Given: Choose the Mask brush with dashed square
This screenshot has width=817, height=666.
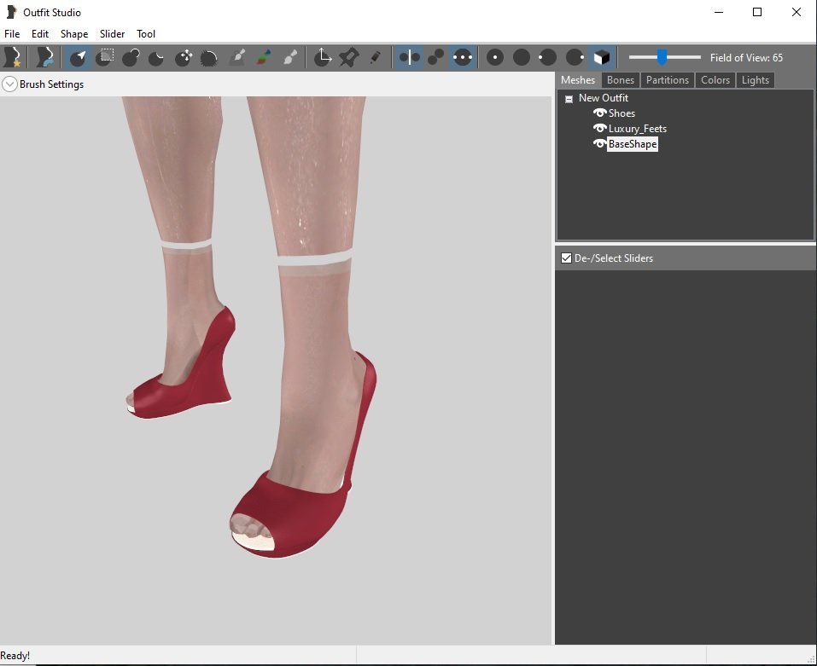Looking at the screenshot, I should pos(105,57).
